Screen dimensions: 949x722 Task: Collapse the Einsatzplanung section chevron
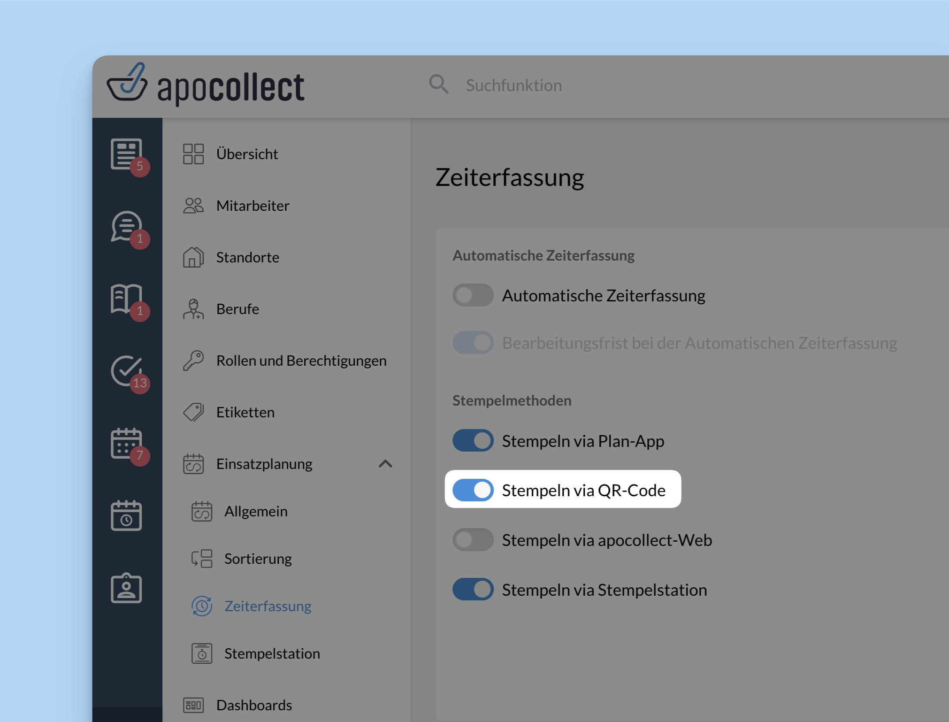coord(385,464)
